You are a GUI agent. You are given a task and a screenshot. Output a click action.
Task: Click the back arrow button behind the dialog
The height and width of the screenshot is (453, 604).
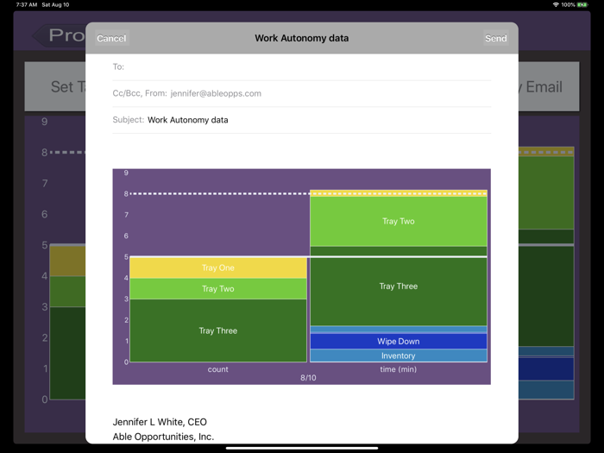(x=59, y=36)
